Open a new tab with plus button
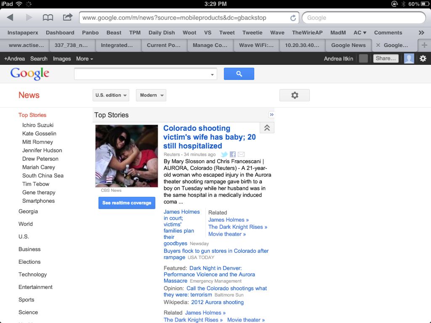Screen dimensions: 431x323 tap(424, 45)
